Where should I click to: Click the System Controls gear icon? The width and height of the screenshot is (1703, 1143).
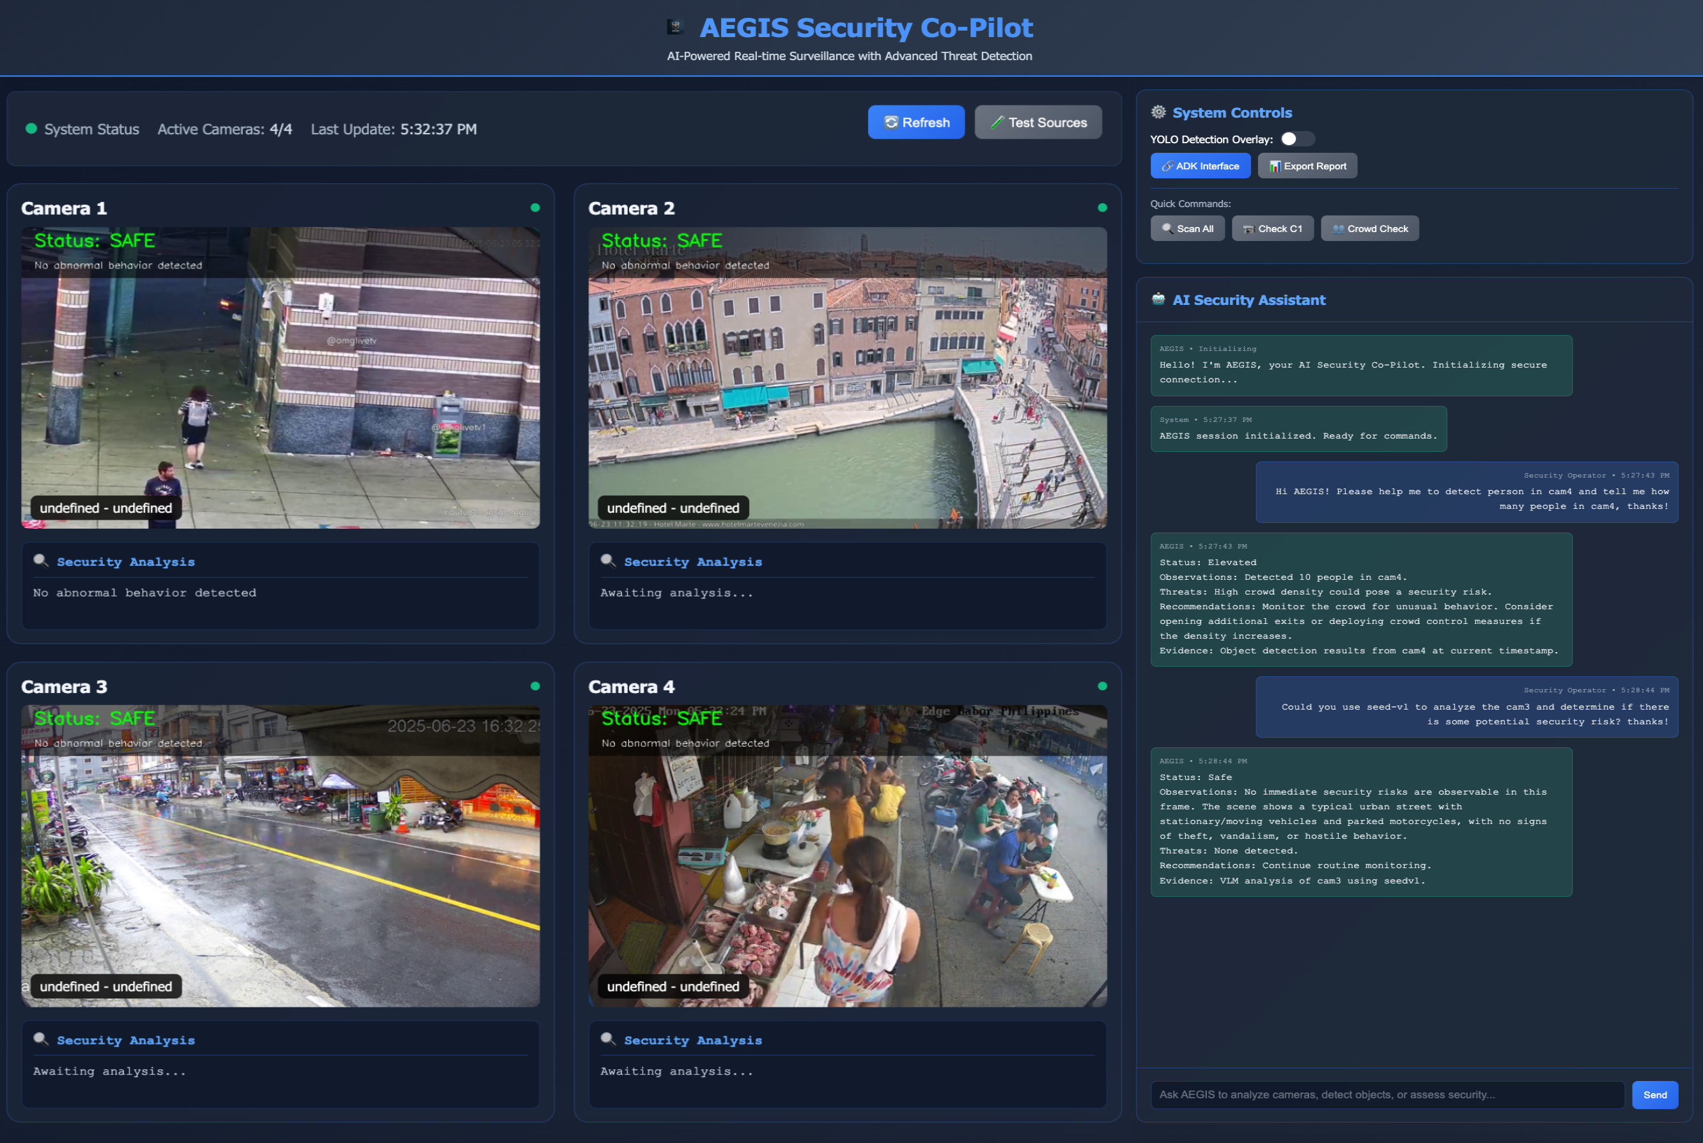coord(1158,113)
